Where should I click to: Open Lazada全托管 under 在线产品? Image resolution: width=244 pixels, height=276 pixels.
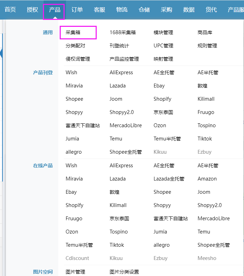(169, 179)
